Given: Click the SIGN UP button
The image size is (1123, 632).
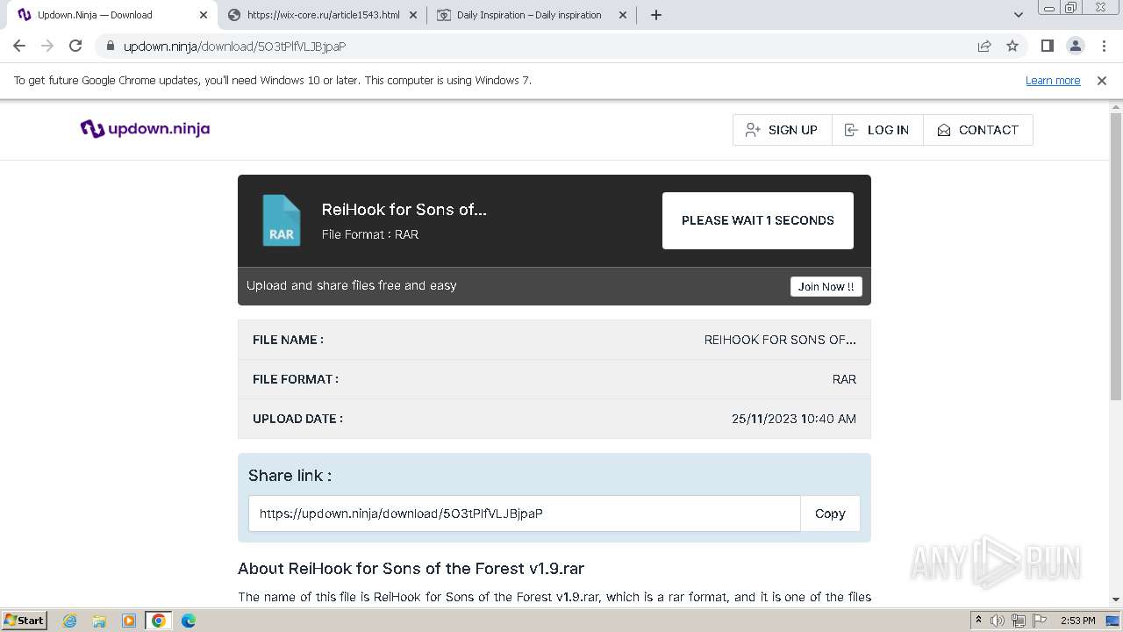Looking at the screenshot, I should click(x=782, y=130).
